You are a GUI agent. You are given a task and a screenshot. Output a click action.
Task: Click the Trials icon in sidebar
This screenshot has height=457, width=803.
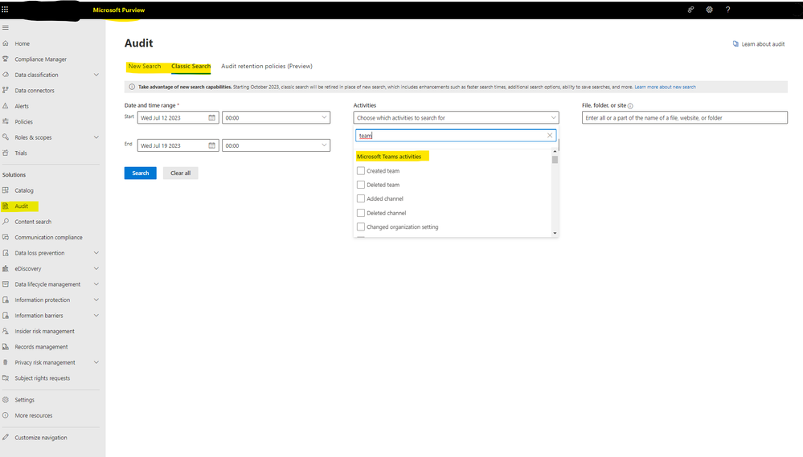(6, 153)
